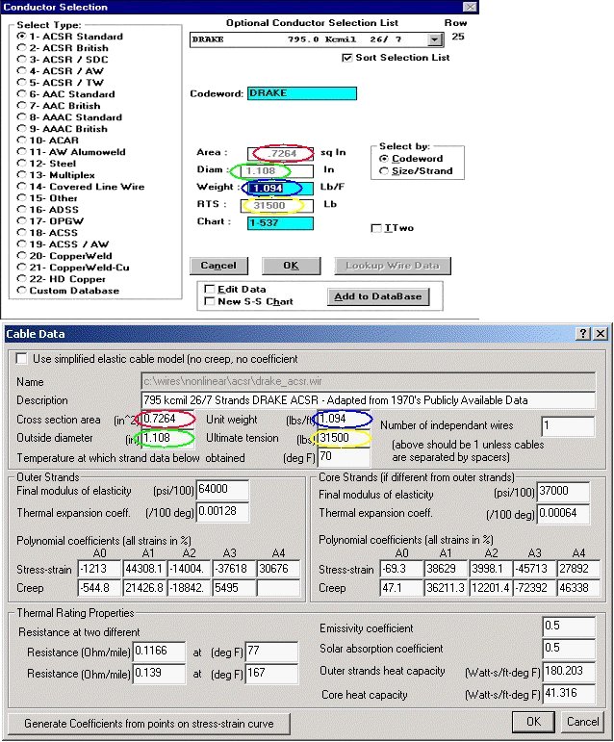Click the Description field in Cable Data

(x=368, y=400)
